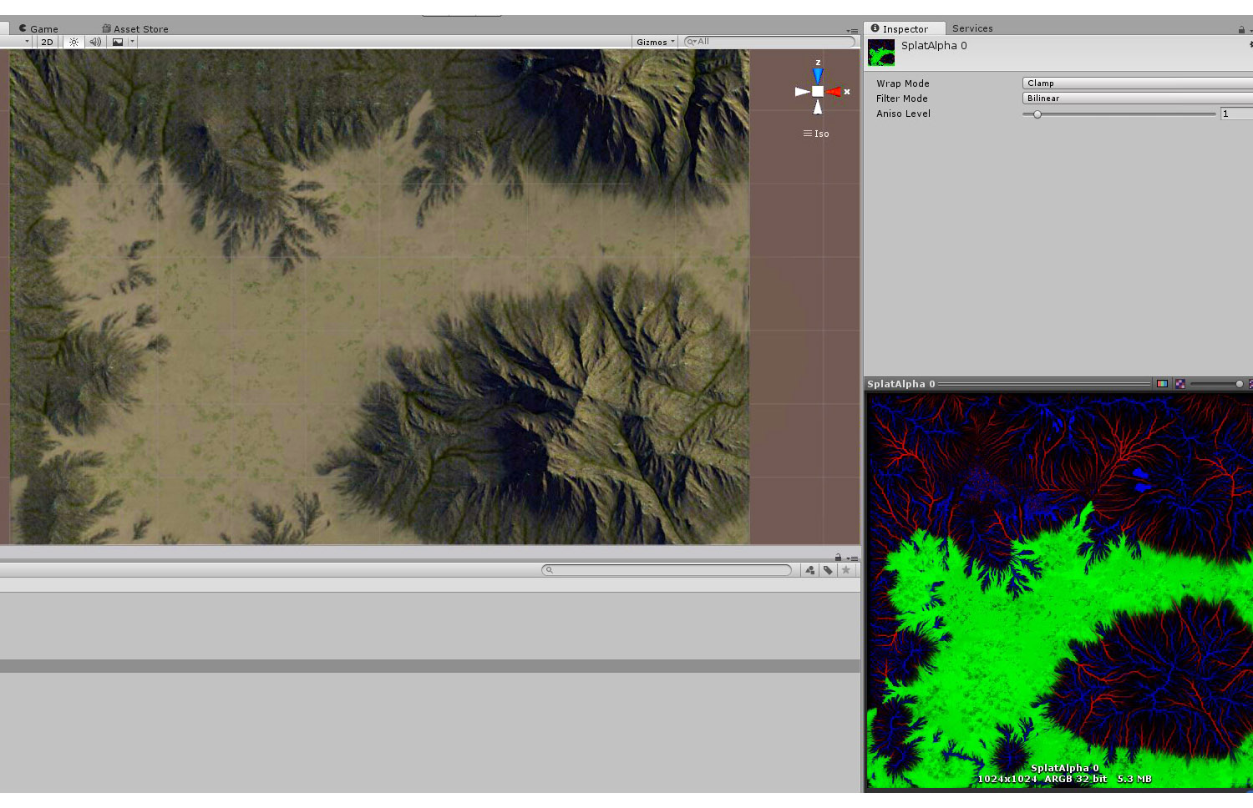
Task: Open Filter Mode Bilinear dropdown
Action: click(1137, 98)
